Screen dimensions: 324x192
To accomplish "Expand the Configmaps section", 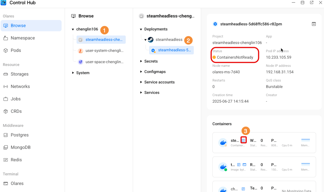I will click(x=141, y=72).
